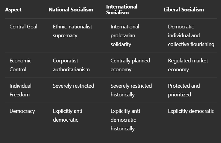Click the International Socialism column header

pyautogui.click(x=122, y=9)
